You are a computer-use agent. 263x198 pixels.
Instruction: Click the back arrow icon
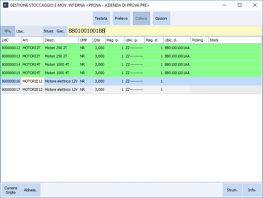(x=8, y=31)
